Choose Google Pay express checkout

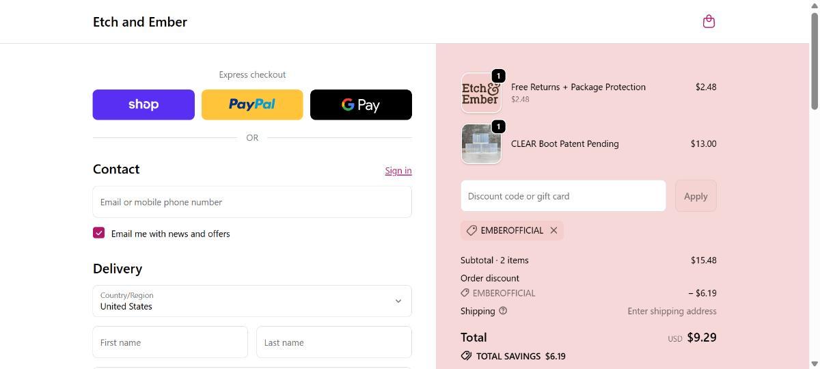pyautogui.click(x=361, y=105)
